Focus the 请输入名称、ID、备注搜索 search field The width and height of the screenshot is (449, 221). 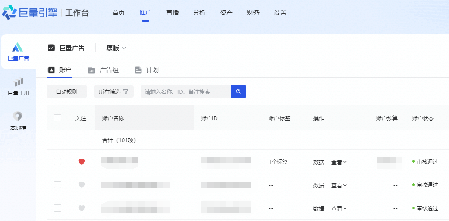tap(186, 91)
